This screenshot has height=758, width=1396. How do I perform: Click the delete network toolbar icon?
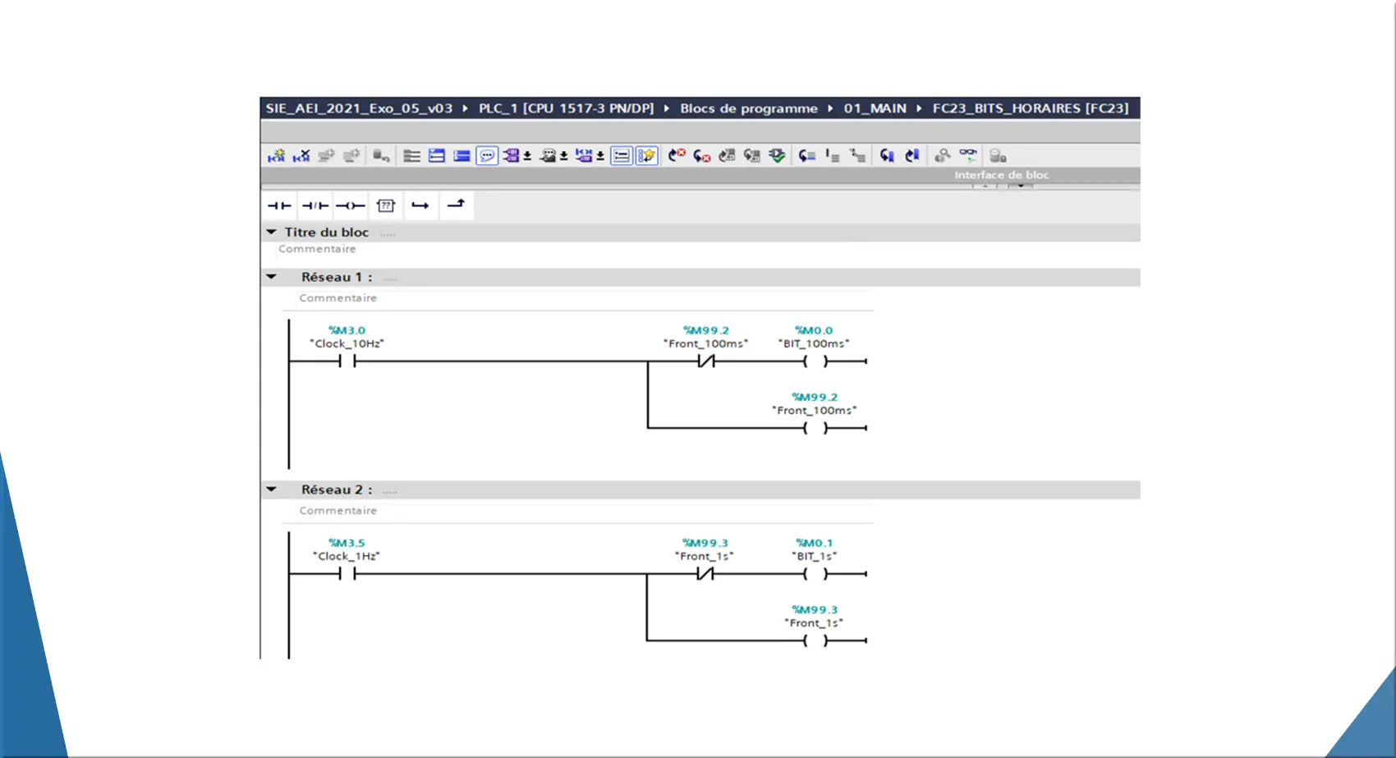pyautogui.click(x=301, y=156)
